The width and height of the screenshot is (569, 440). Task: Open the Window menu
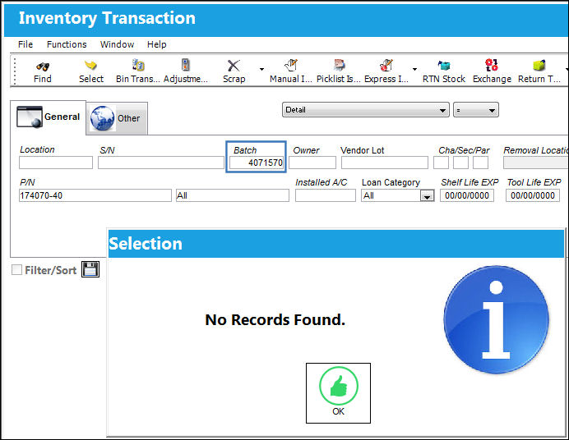(x=118, y=44)
